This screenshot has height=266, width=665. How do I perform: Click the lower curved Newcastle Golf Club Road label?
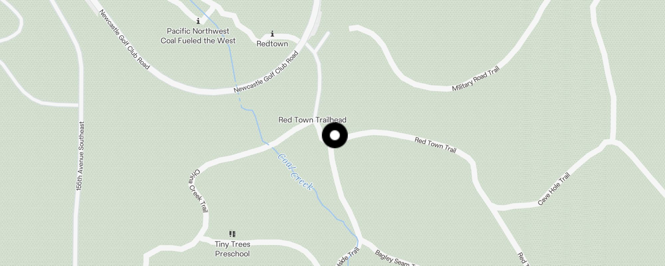tap(266, 72)
